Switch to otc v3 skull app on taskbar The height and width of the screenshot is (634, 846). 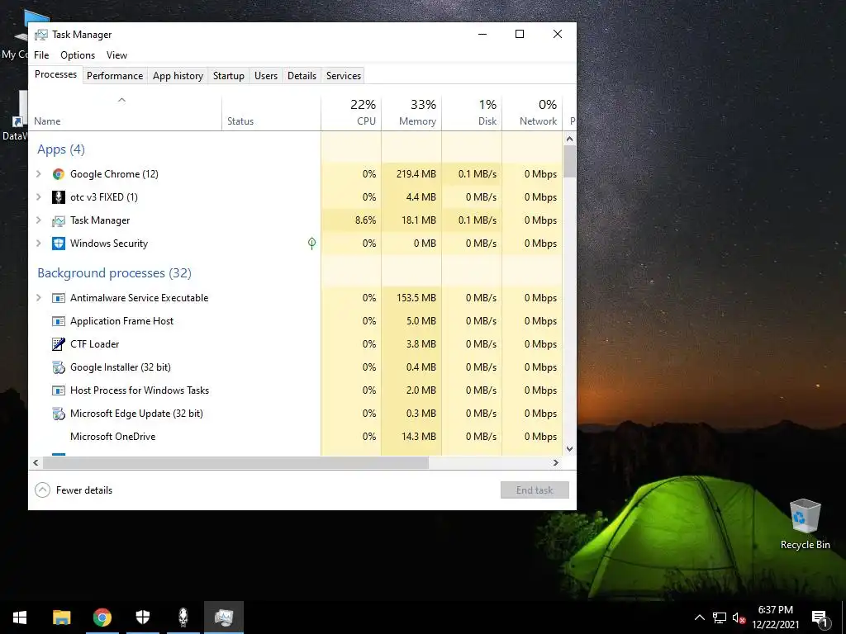click(x=183, y=617)
